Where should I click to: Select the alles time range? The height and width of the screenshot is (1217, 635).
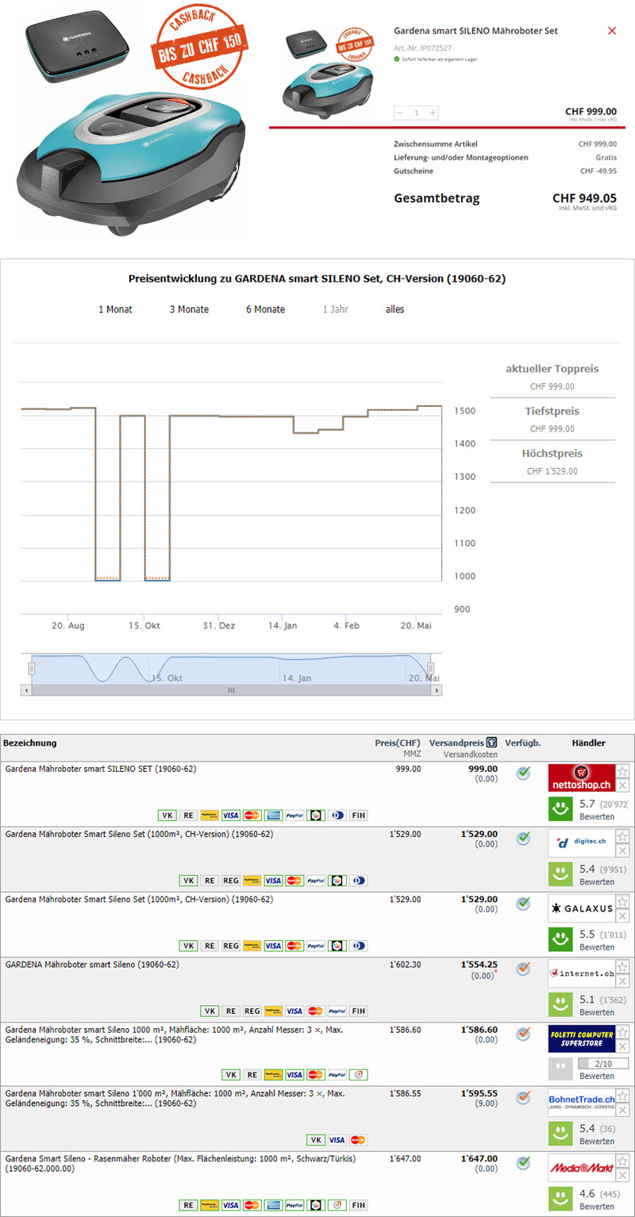point(394,309)
